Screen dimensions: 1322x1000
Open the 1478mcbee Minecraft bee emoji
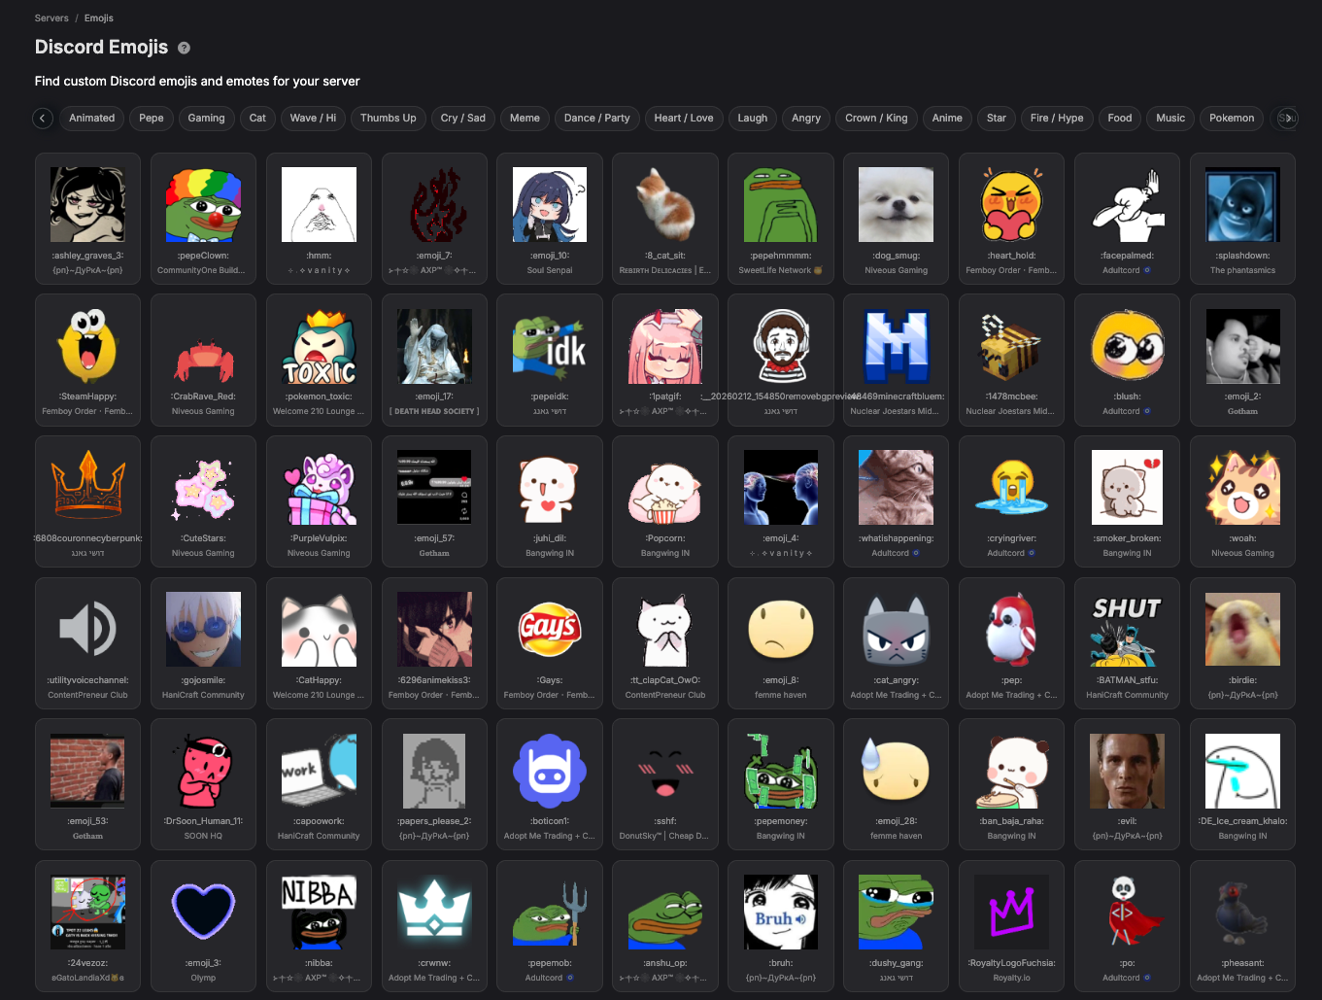pos(1011,347)
